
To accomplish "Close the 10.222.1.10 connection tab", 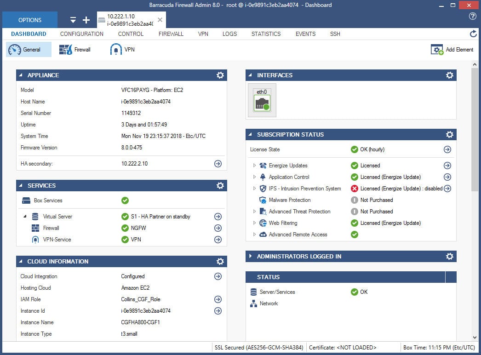I will pos(160,20).
